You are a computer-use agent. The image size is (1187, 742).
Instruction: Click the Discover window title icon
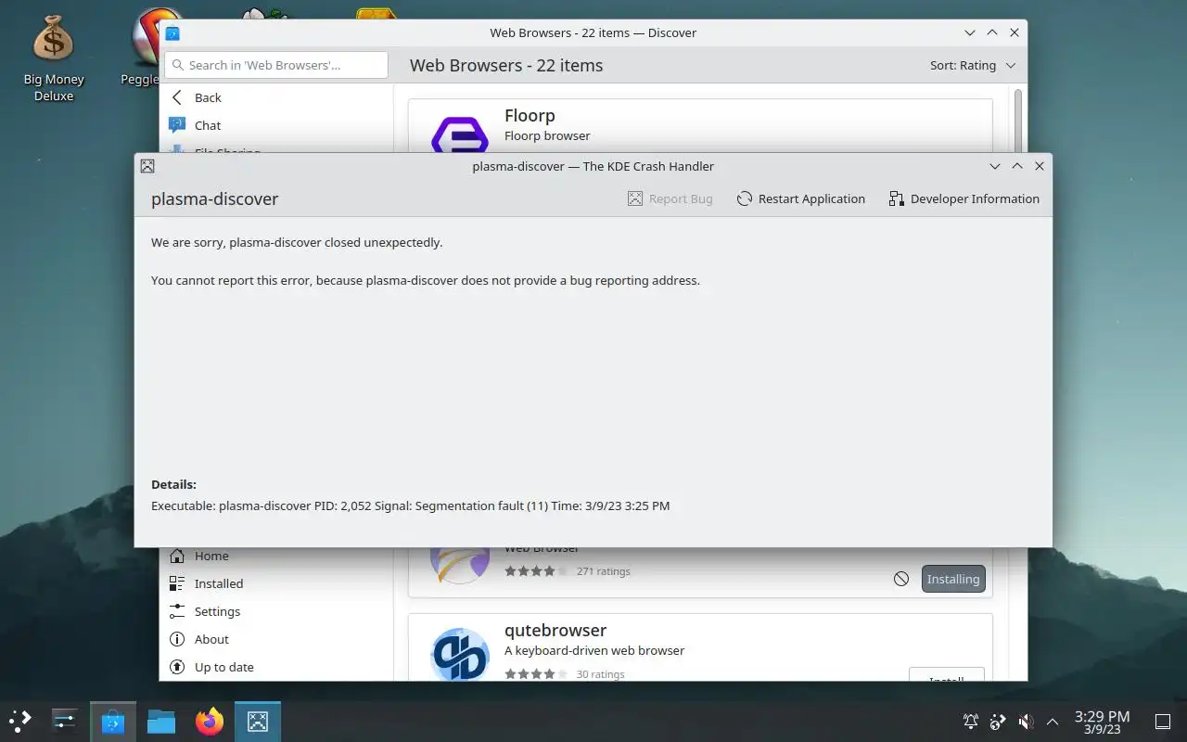172,32
